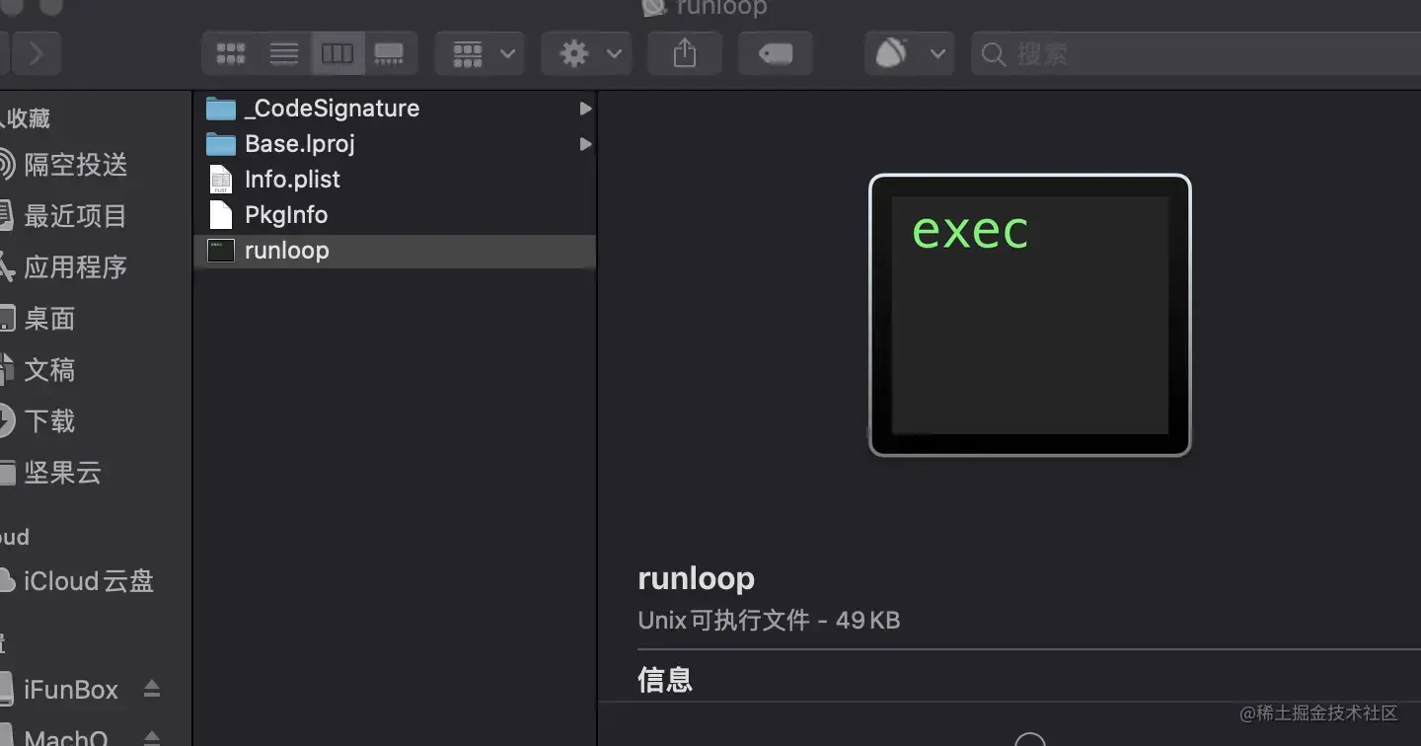The height and width of the screenshot is (746, 1421).
Task: Click the Share toolbar button
Action: tap(685, 53)
